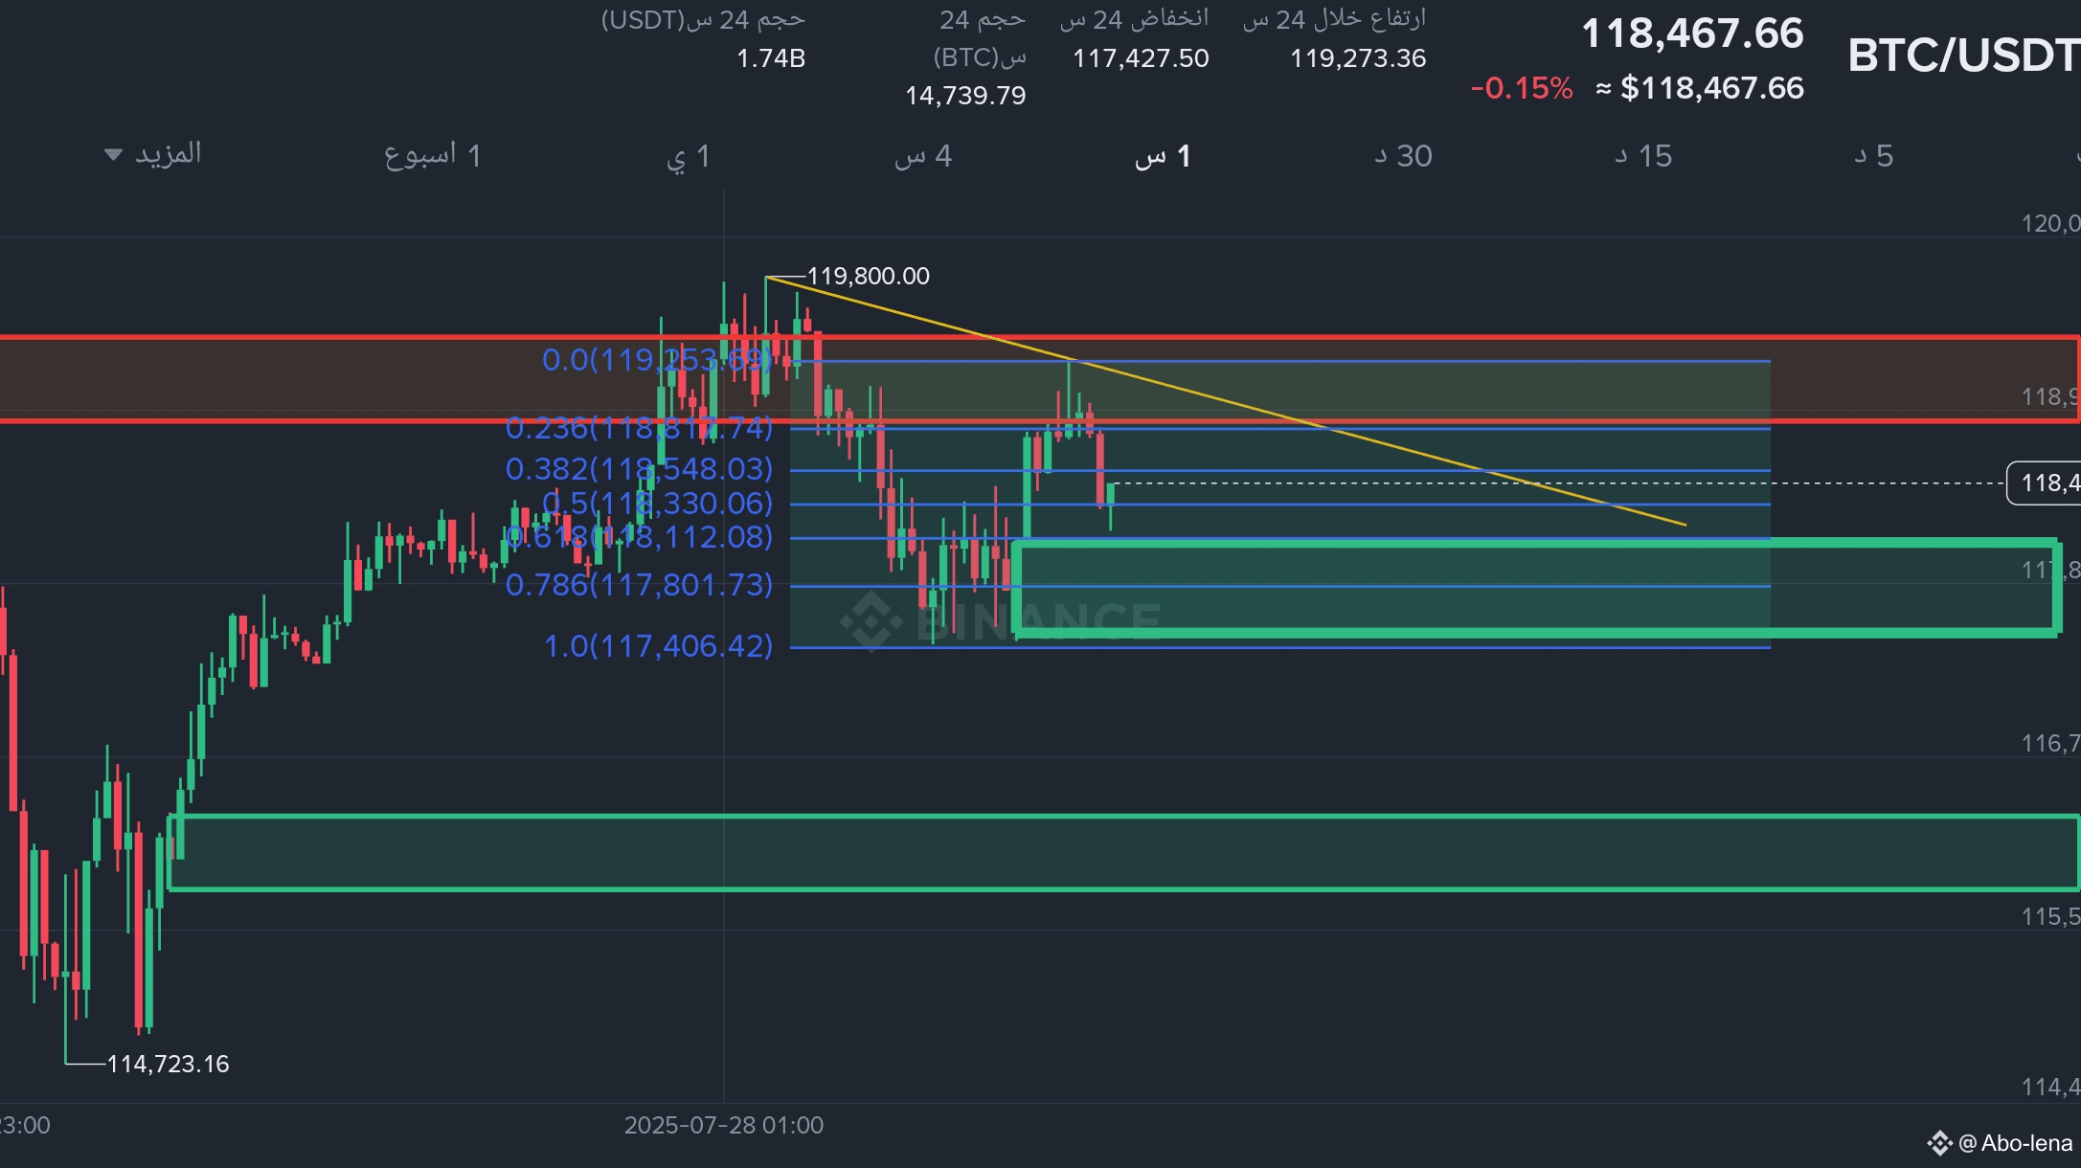
Task: Switch to the 1 اسبوع timeframe
Action: pos(433,155)
